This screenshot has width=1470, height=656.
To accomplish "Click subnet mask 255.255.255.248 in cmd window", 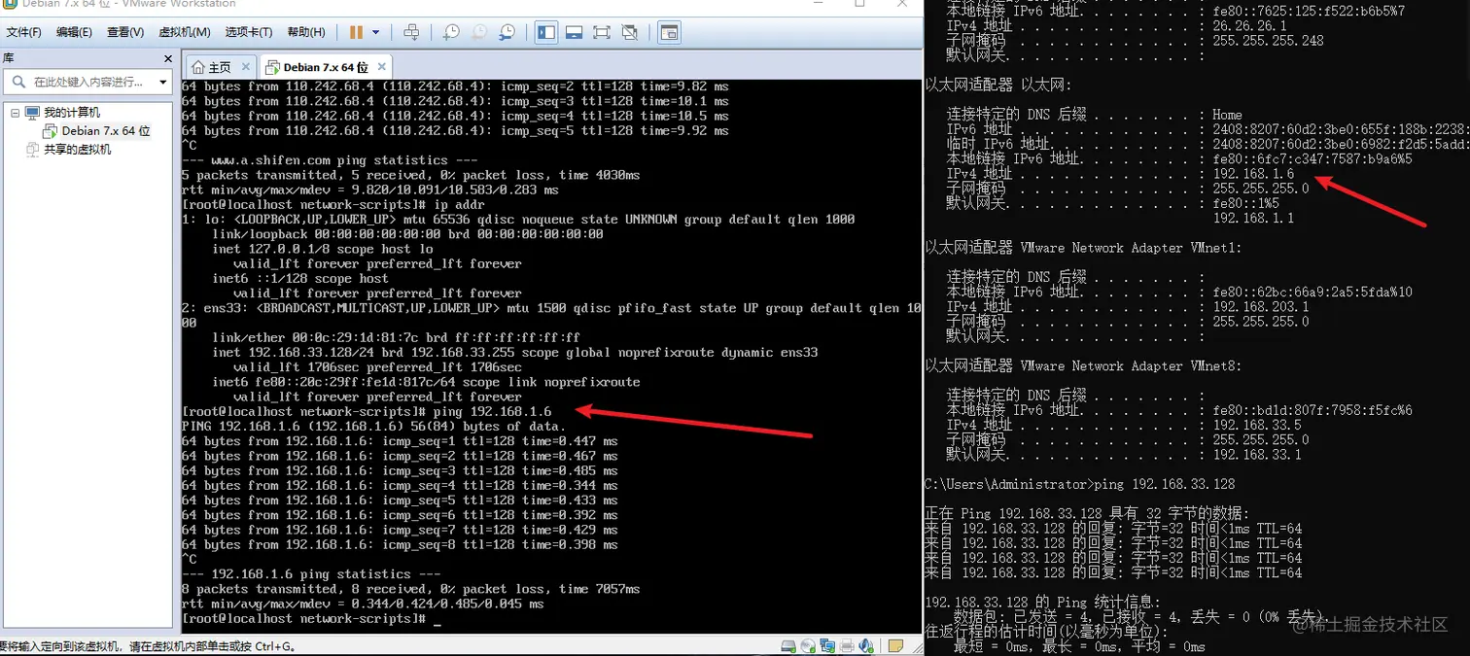I will coord(1268,41).
